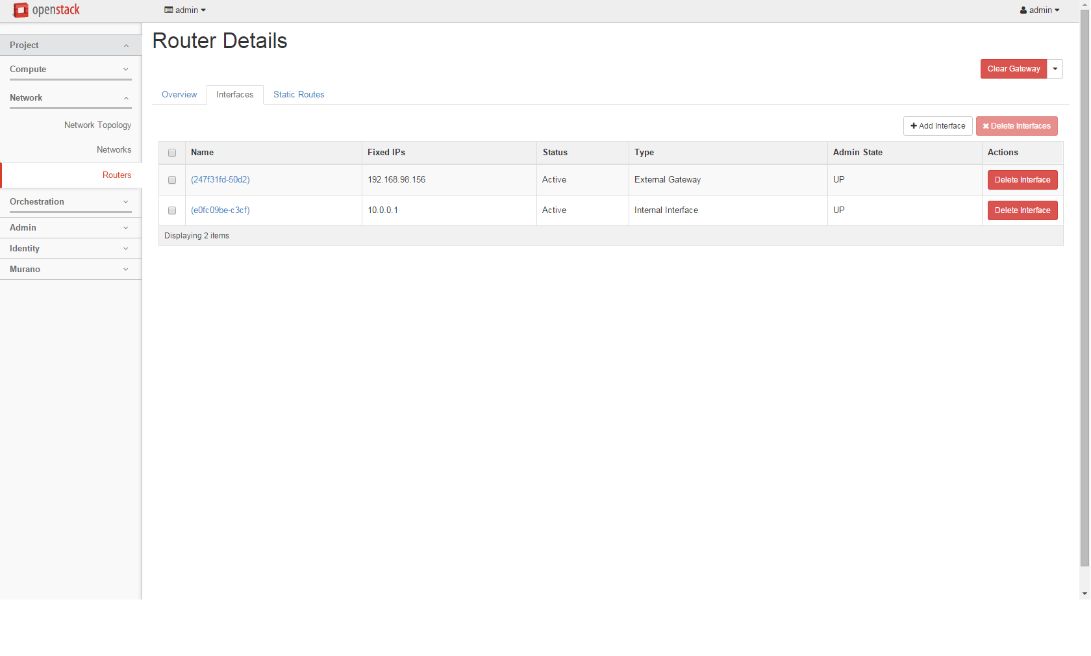The width and height of the screenshot is (1091, 656).
Task: Click the Add Interface button
Action: tap(938, 126)
